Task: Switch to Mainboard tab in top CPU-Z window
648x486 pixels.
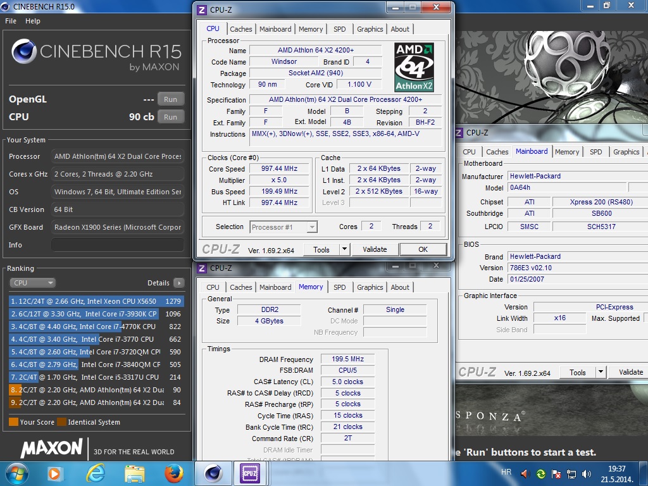Action: (x=275, y=29)
